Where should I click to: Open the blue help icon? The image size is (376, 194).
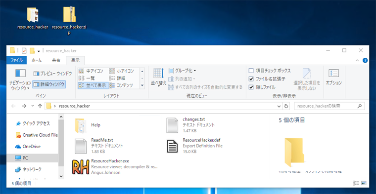(x=365, y=60)
